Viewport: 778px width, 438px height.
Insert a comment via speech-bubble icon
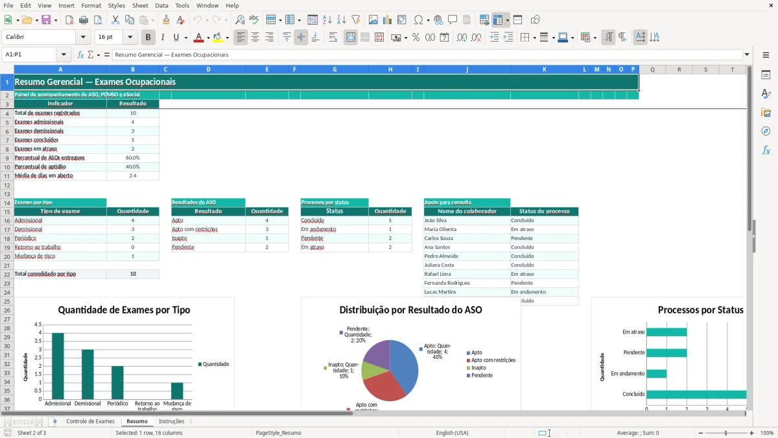click(453, 19)
